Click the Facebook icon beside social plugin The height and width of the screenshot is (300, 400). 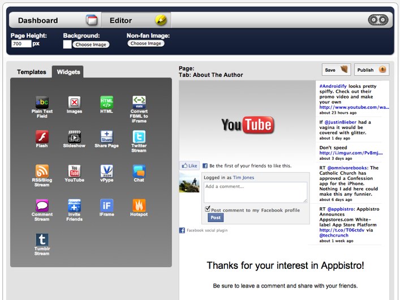click(x=182, y=230)
